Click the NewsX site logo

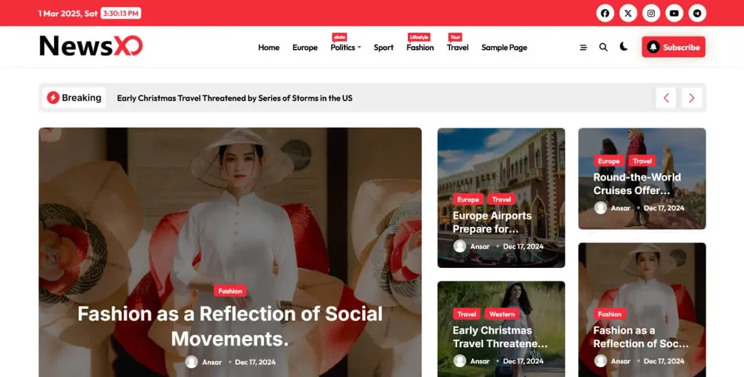(x=91, y=46)
